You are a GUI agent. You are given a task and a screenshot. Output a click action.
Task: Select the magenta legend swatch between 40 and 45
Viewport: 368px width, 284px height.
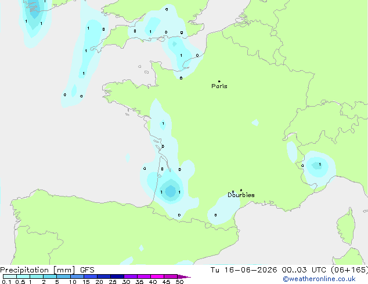point(157,276)
